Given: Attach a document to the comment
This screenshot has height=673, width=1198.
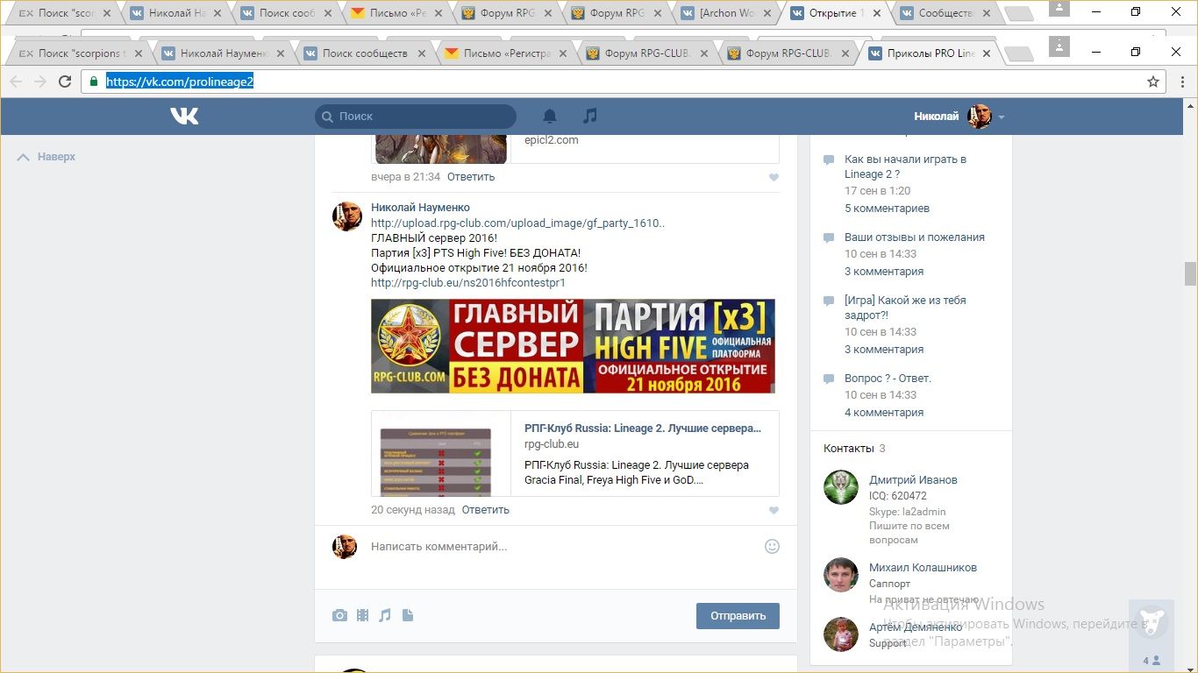Looking at the screenshot, I should point(408,615).
